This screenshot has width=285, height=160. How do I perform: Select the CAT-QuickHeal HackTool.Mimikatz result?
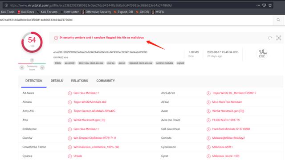pyautogui.click(x=231, y=129)
